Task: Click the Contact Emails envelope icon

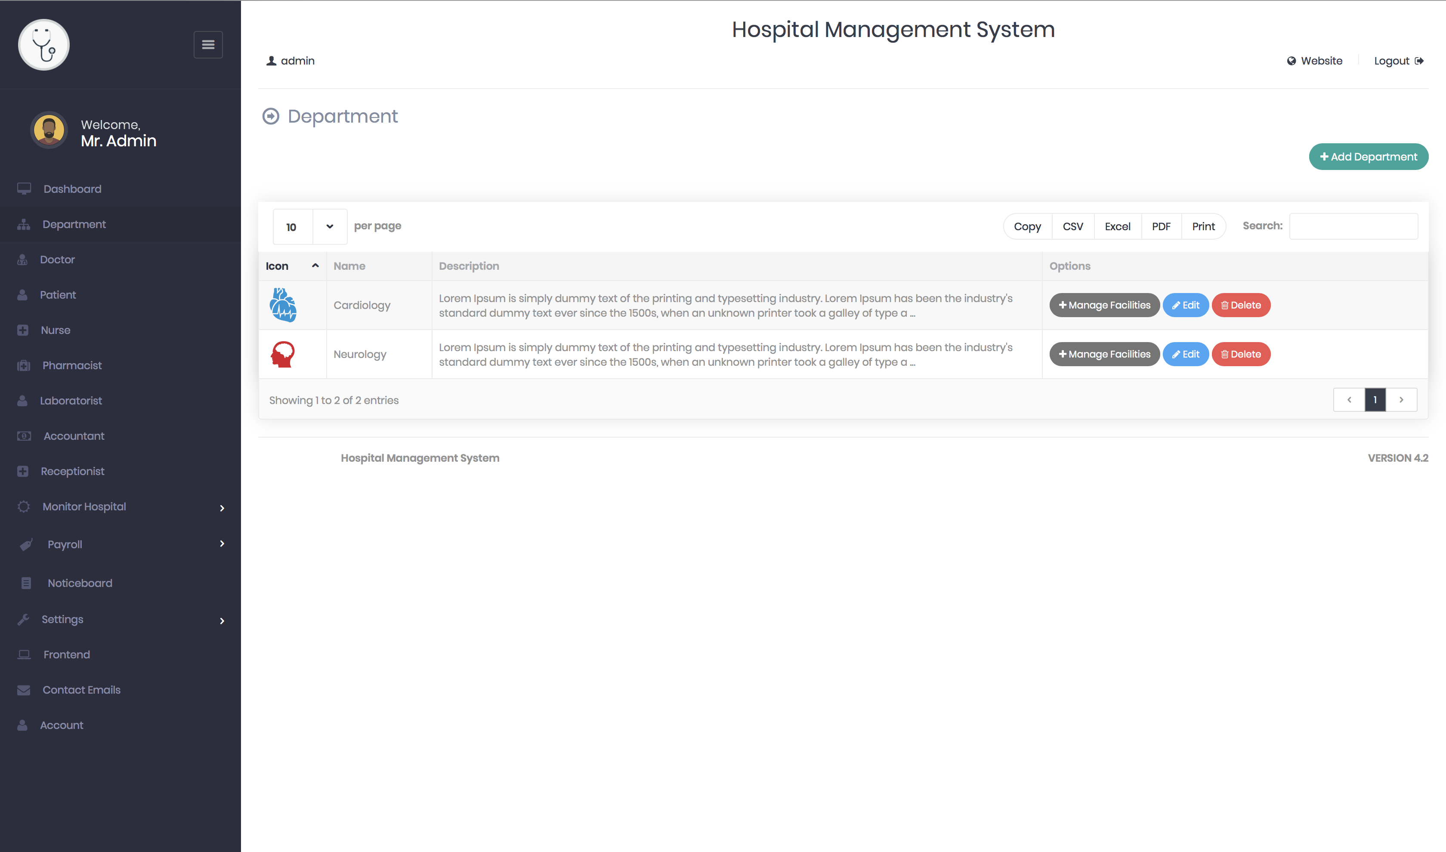Action: click(24, 690)
